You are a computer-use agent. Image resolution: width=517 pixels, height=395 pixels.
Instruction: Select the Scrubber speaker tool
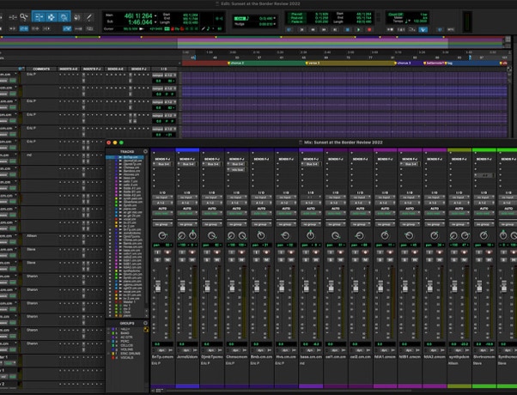[77, 17]
